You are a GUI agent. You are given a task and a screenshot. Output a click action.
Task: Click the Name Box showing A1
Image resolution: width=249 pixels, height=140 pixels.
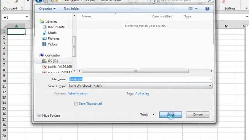[x=14, y=17]
